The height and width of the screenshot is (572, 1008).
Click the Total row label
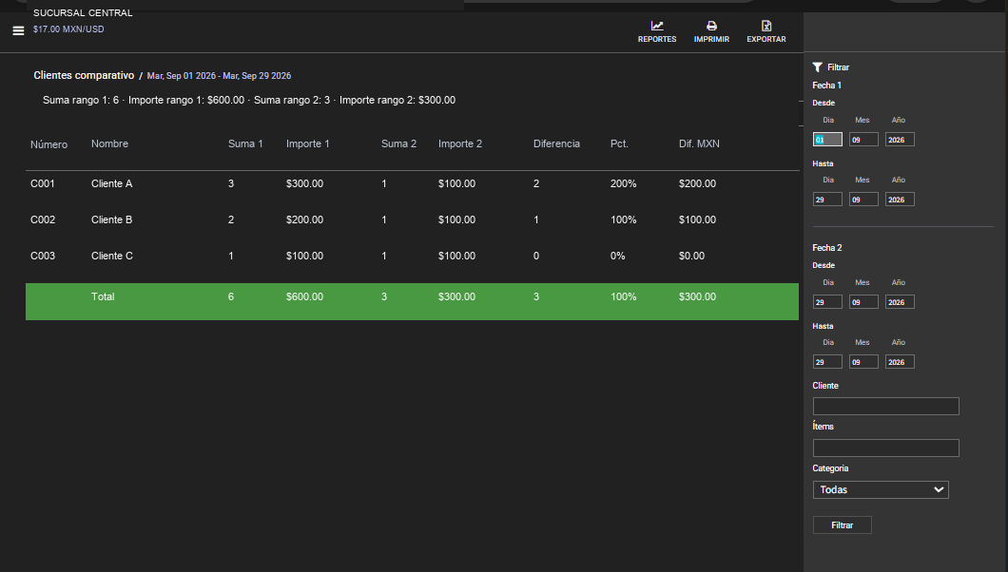click(103, 296)
